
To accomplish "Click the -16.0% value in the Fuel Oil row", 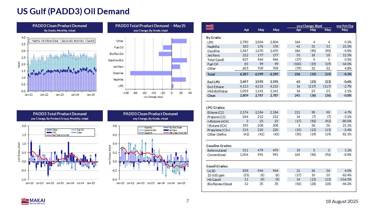I will [346, 64].
